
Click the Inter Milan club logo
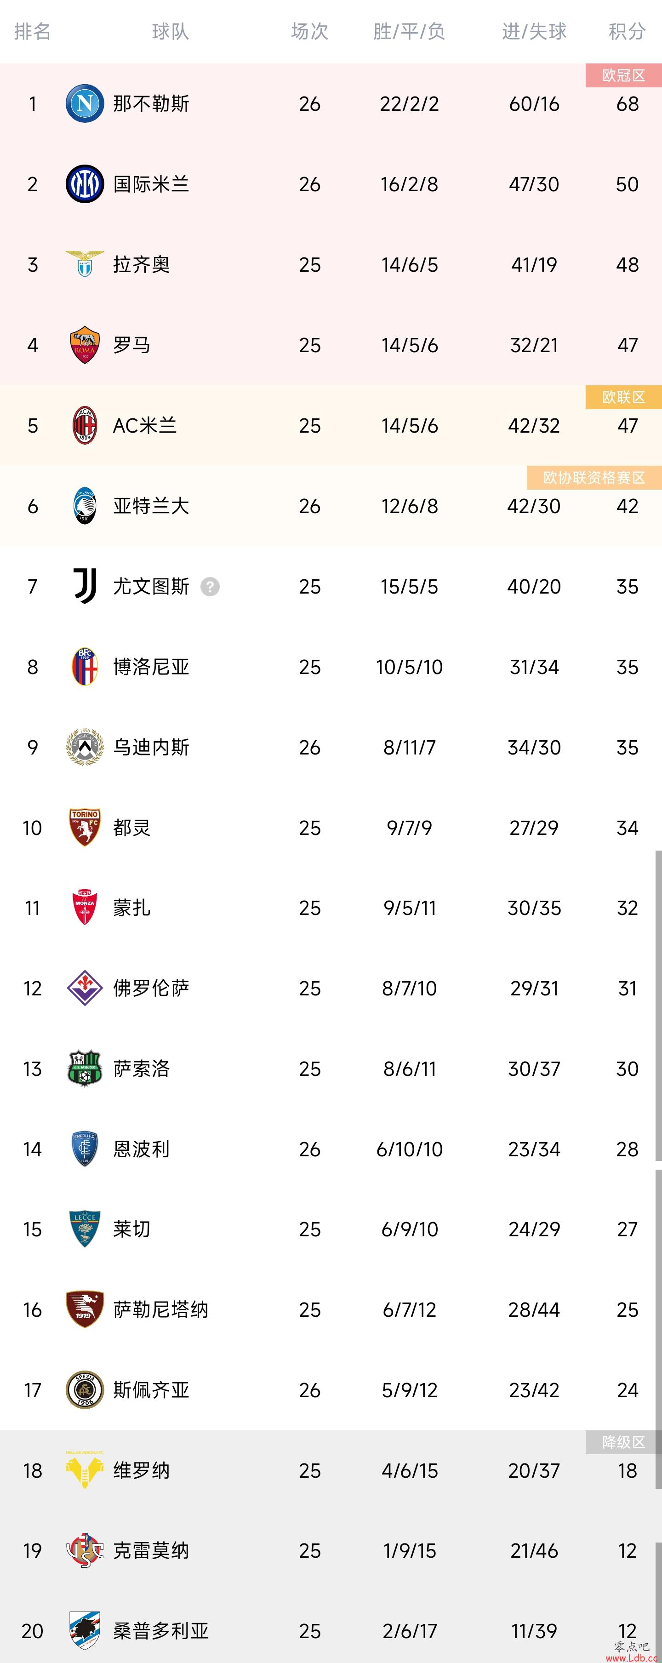pos(85,184)
